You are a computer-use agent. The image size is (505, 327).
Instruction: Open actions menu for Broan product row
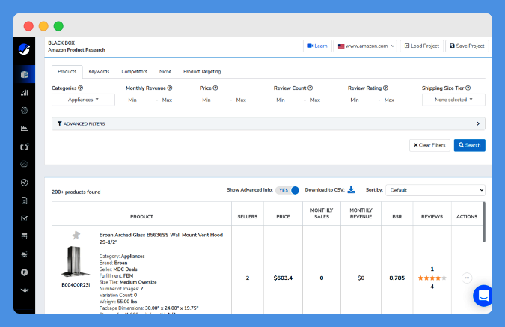(x=467, y=278)
